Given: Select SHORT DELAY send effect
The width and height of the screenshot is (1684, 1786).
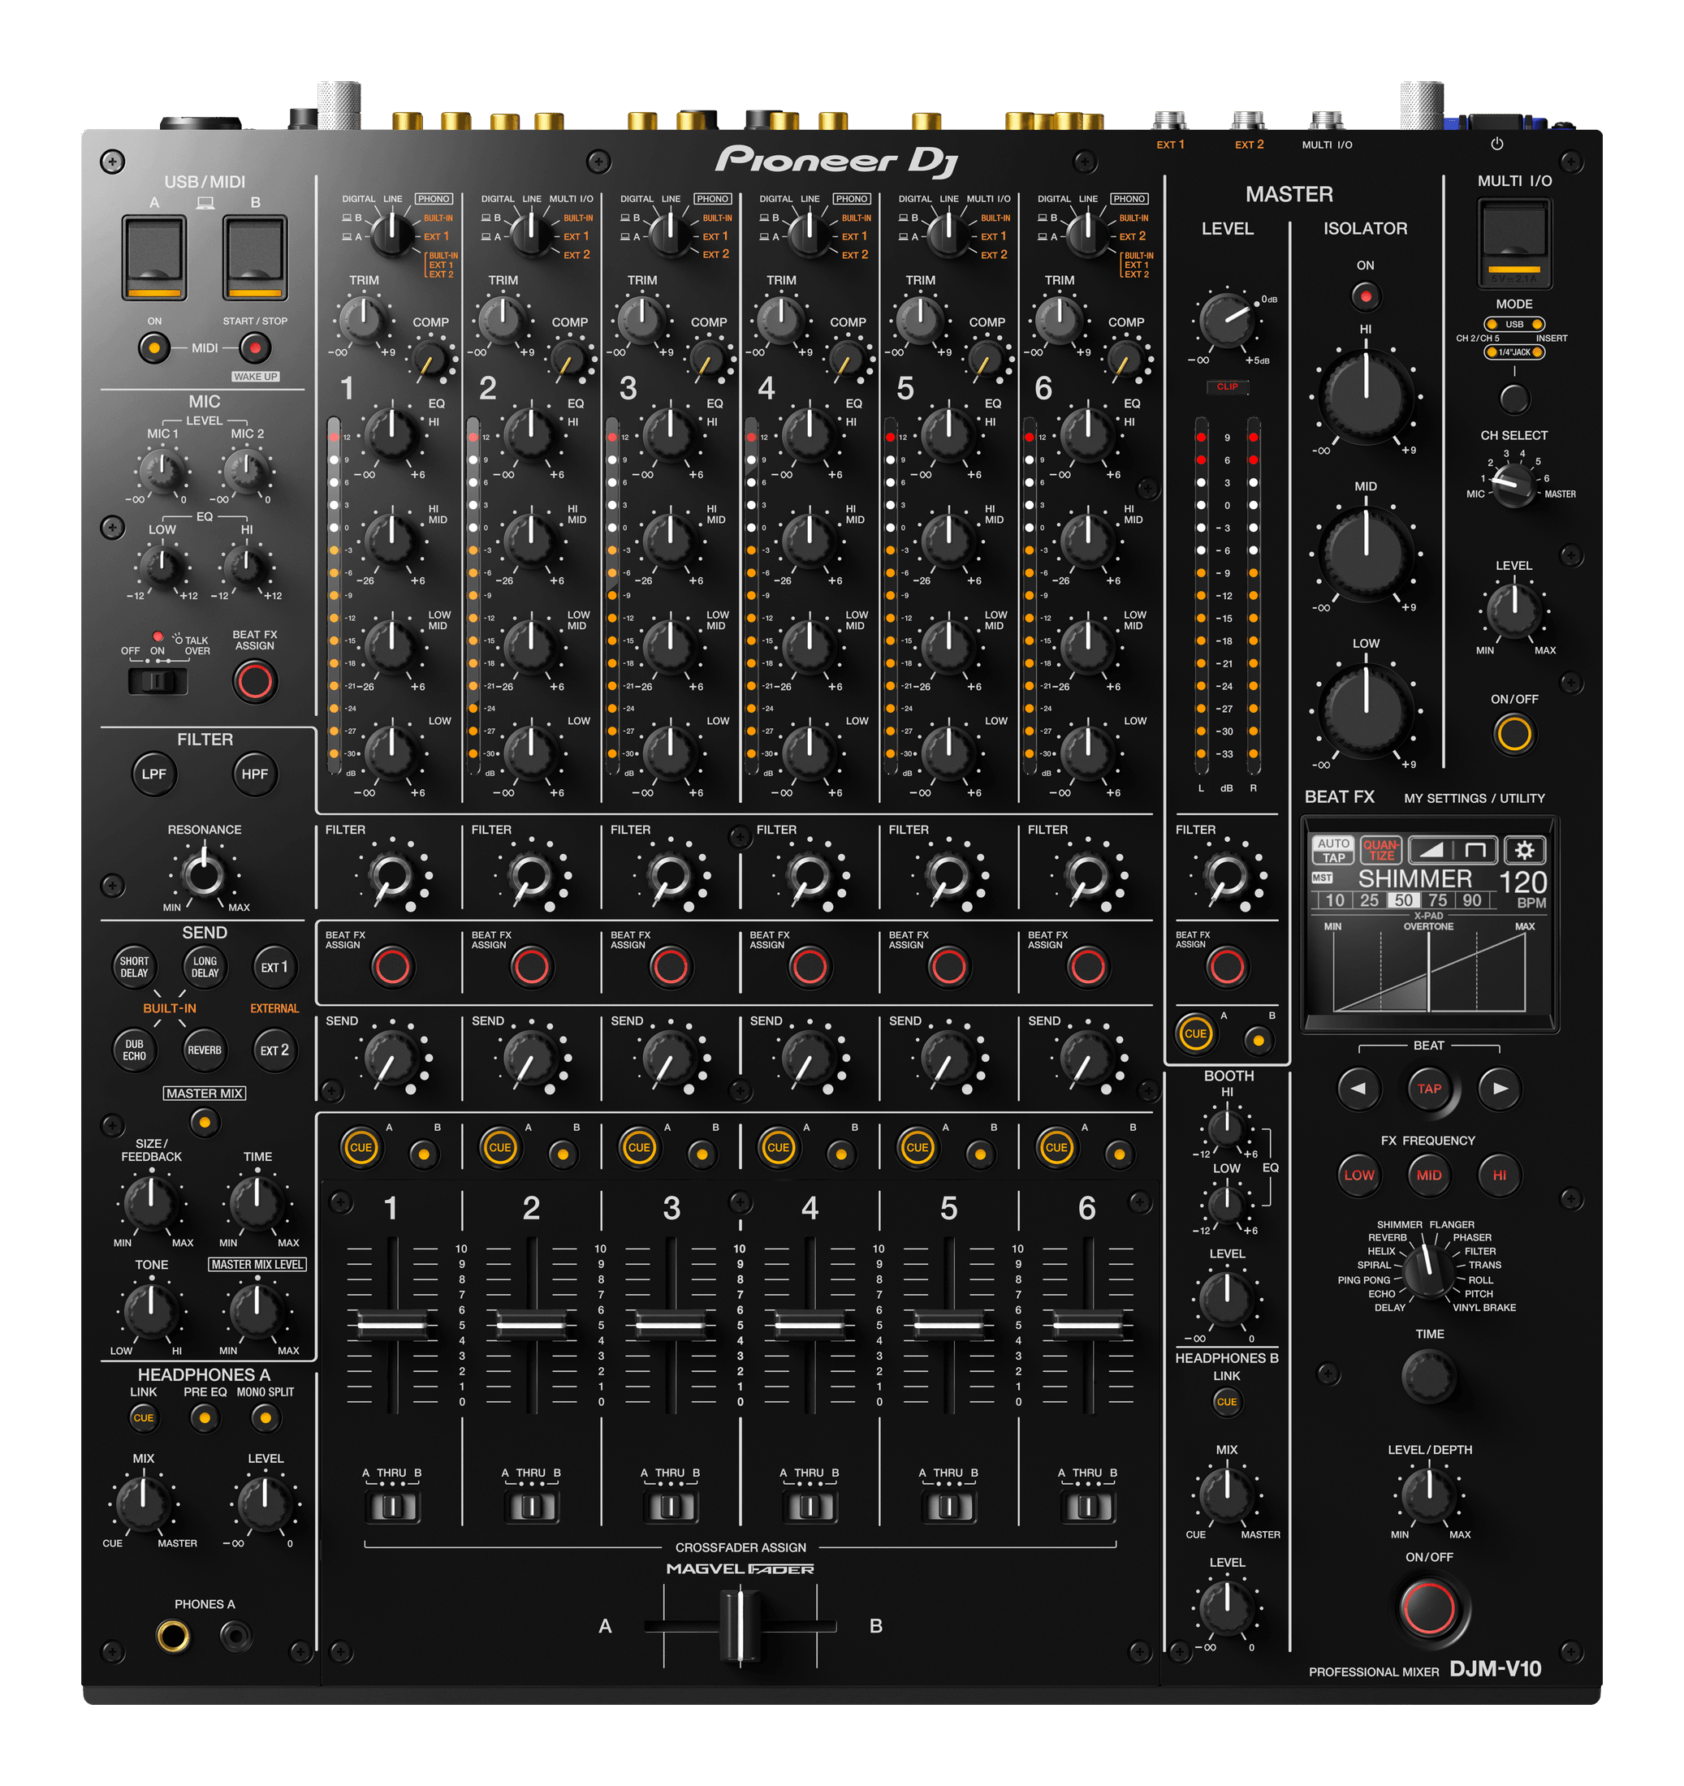Looking at the screenshot, I should tap(134, 967).
